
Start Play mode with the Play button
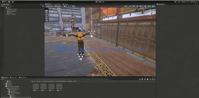click(x=97, y=2)
